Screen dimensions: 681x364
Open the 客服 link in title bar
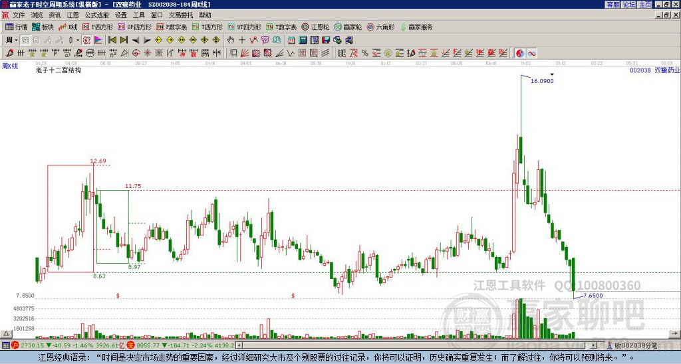point(613,5)
